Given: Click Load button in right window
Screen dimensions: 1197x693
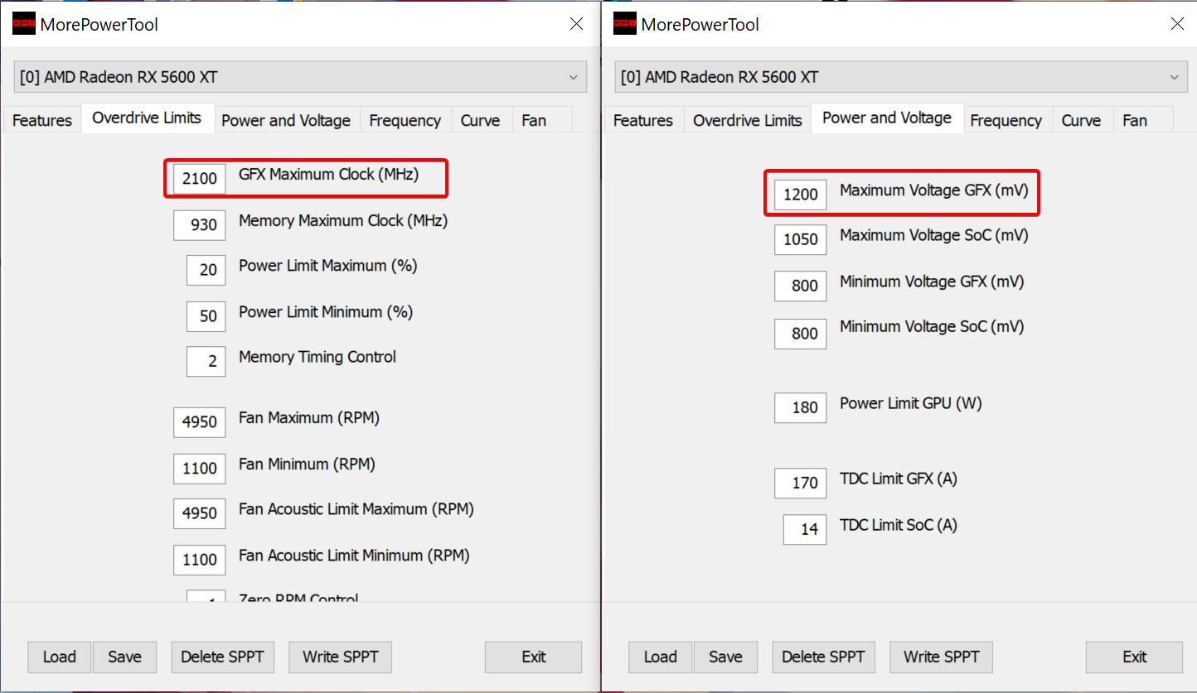Looking at the screenshot, I should tap(661, 657).
